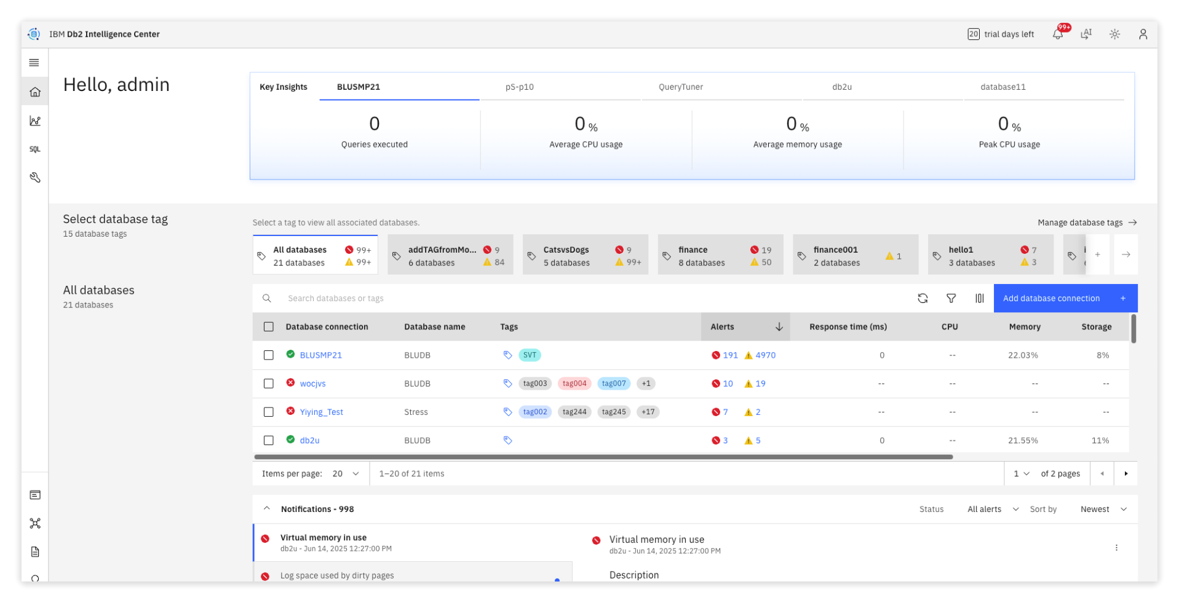
Task: Open the hamburger navigation menu
Action: (34, 63)
